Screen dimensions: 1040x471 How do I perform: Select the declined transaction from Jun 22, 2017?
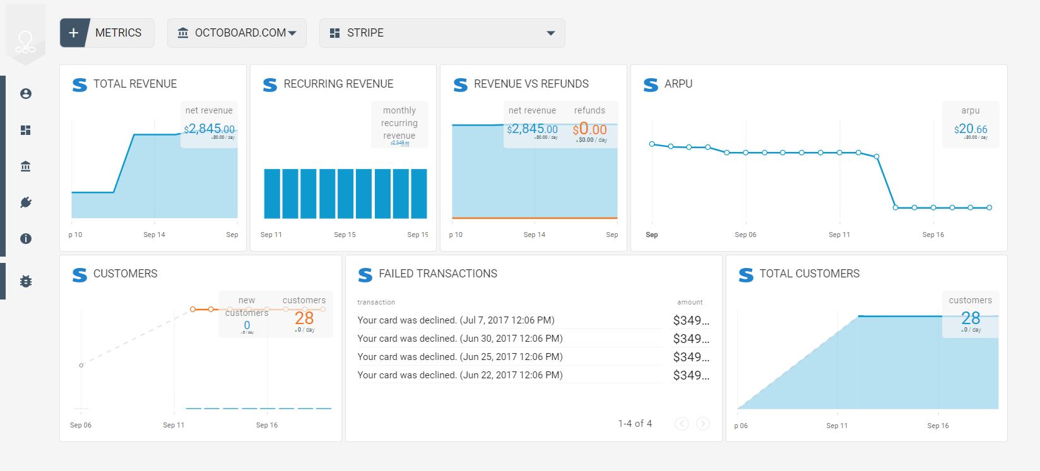point(460,375)
